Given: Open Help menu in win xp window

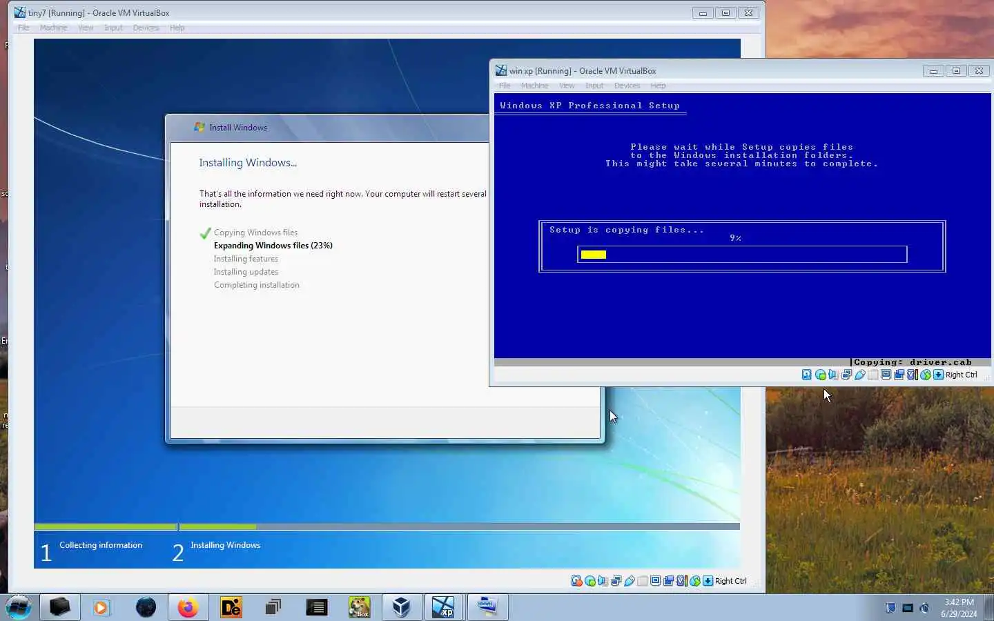Looking at the screenshot, I should tap(659, 86).
